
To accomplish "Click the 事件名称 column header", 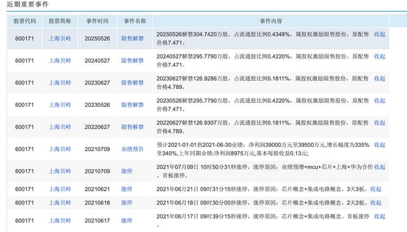I will (135, 21).
